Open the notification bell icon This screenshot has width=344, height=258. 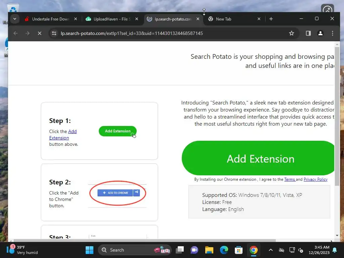pyautogui.click(x=335, y=250)
